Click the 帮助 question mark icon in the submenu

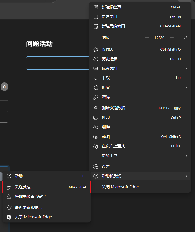(9, 176)
